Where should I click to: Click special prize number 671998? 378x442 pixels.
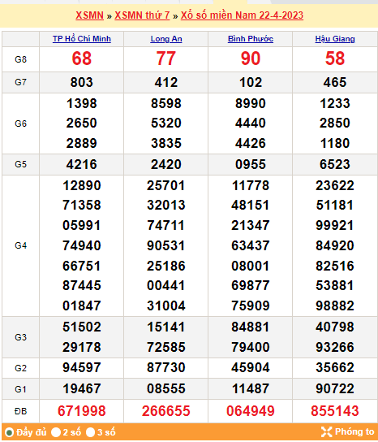pos(82,411)
